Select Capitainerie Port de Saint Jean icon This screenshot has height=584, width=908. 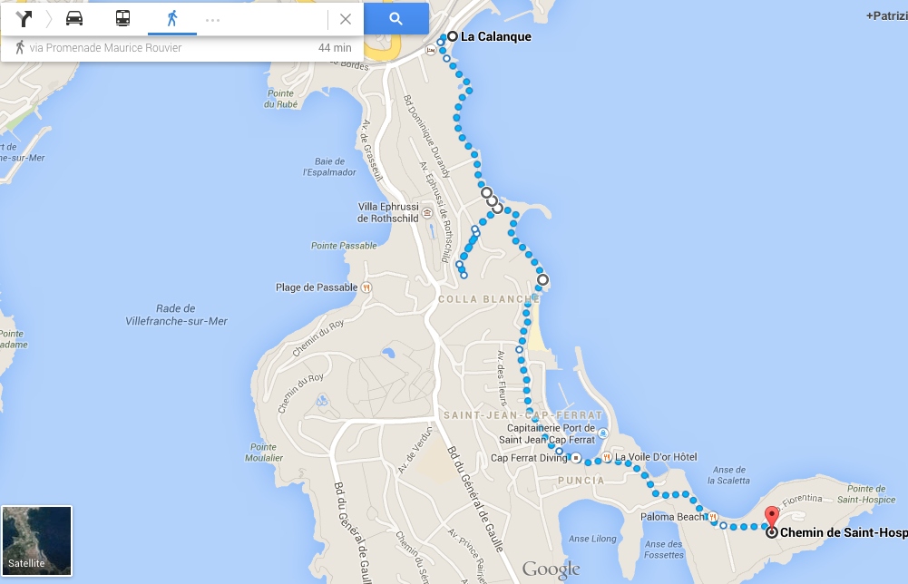coord(603,433)
